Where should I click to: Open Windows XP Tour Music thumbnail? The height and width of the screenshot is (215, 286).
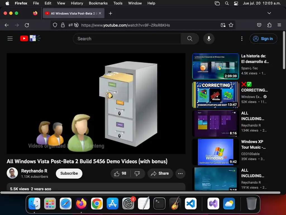(x=215, y=152)
